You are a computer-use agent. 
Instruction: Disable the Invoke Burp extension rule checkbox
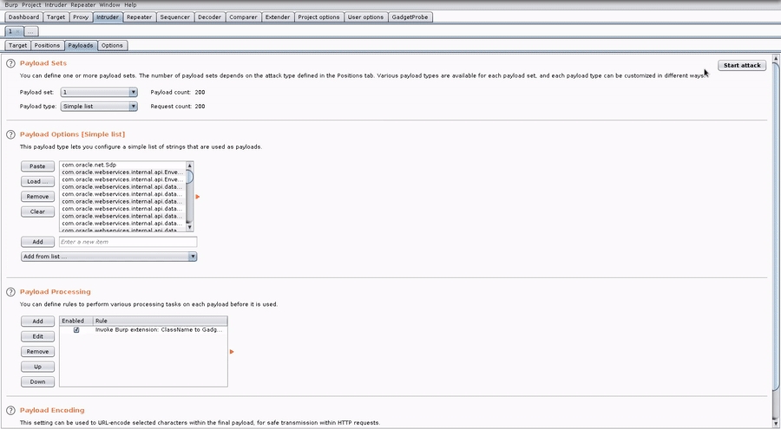click(x=76, y=330)
